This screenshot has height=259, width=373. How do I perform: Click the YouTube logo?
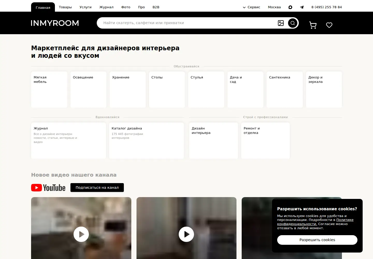[48, 188]
